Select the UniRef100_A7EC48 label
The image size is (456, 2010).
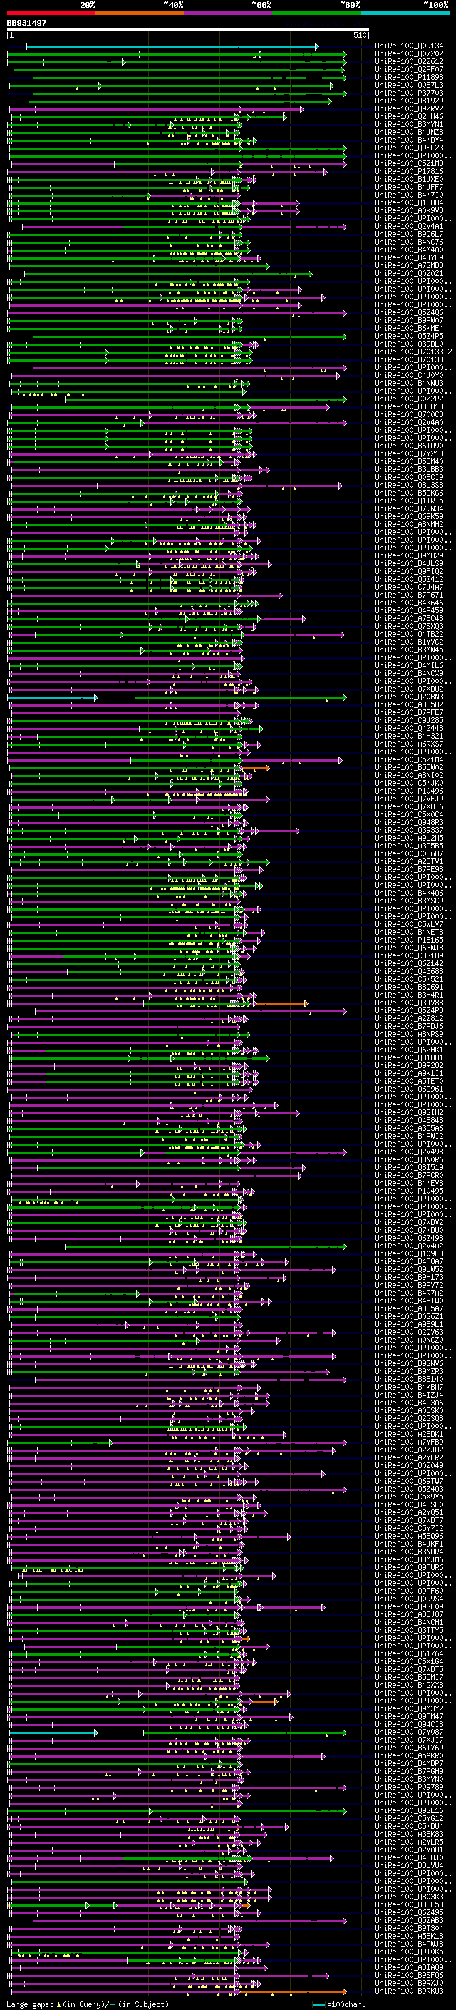[408, 619]
